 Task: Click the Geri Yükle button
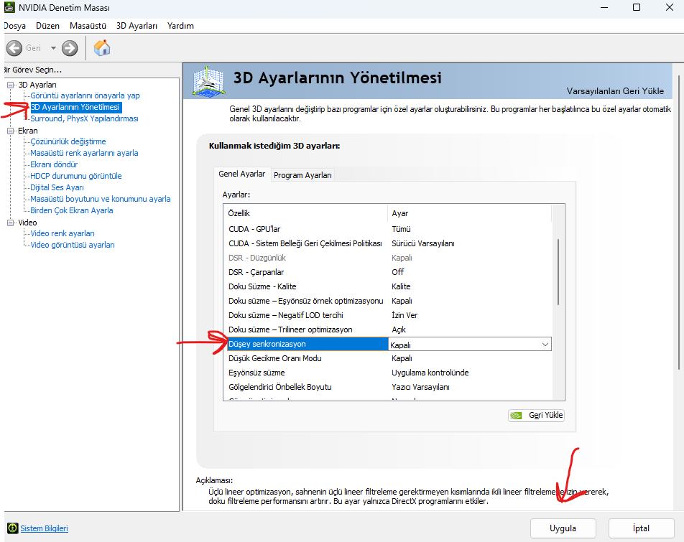[x=536, y=415]
